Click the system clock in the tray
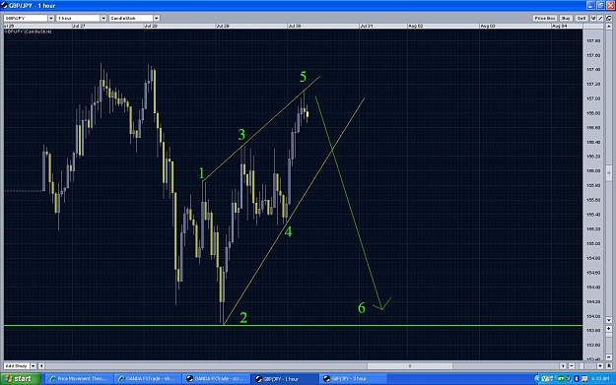 coord(600,379)
